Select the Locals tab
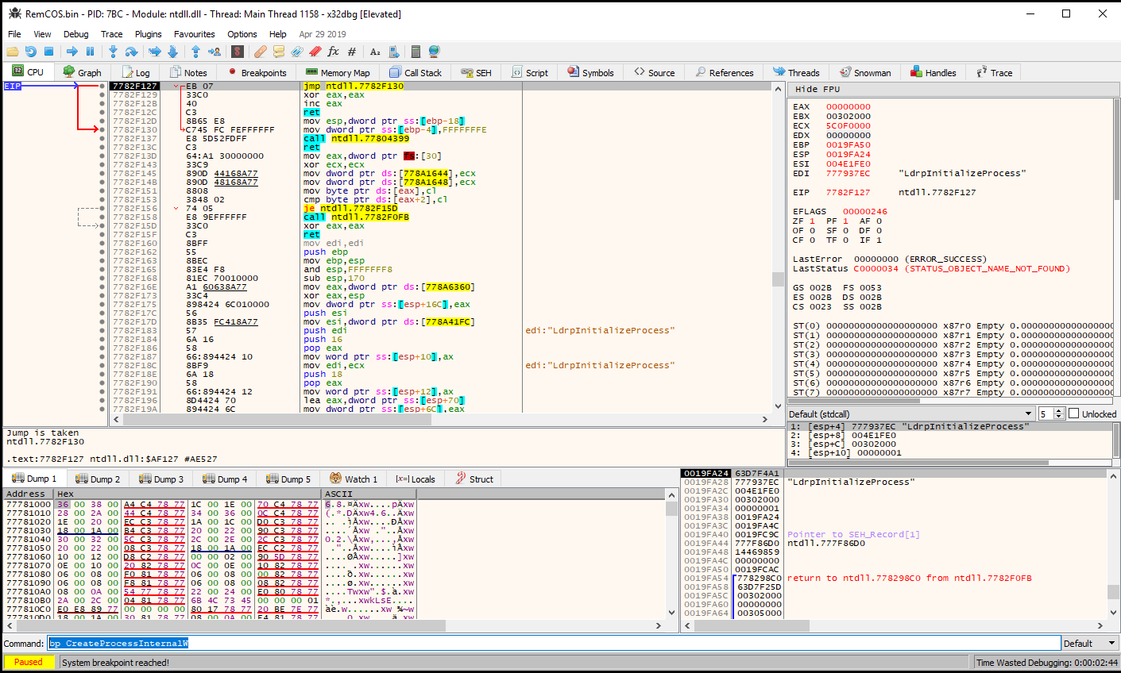 [416, 479]
